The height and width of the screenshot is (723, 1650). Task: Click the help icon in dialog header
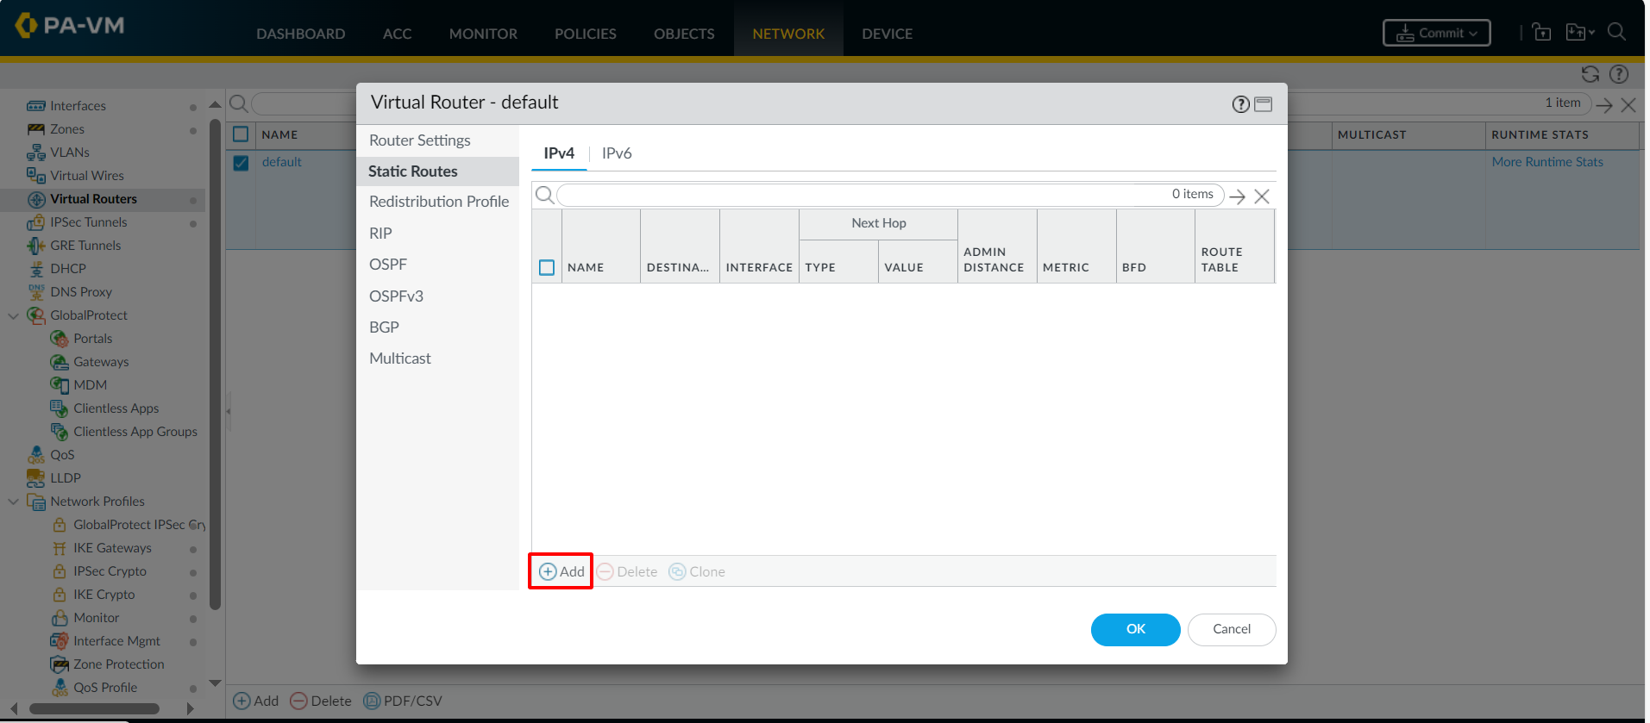click(1240, 104)
